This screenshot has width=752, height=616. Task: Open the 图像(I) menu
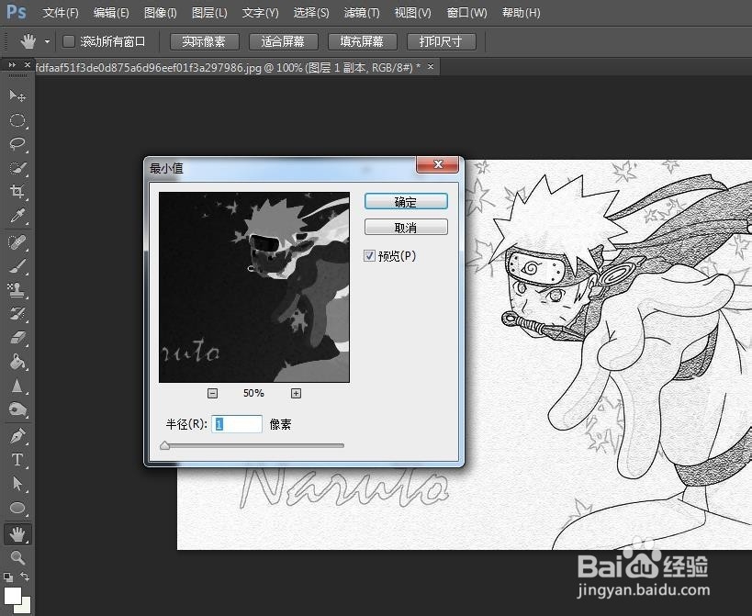[160, 13]
